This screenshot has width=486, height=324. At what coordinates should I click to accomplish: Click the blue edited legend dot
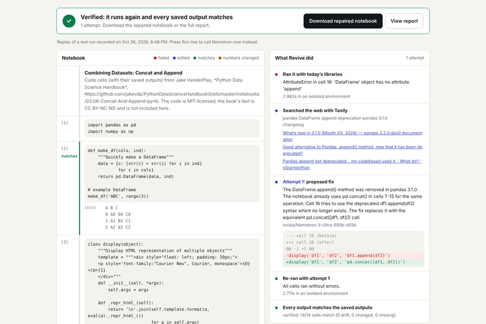point(174,58)
